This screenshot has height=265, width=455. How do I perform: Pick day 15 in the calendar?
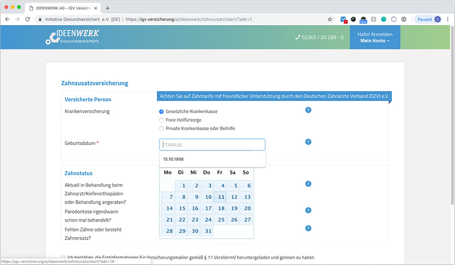click(181, 208)
